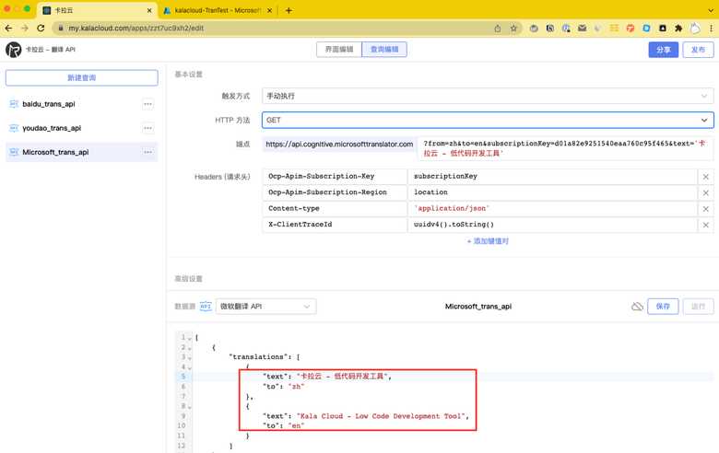The width and height of the screenshot is (719, 453).
Task: Remove the Content-type header row
Action: [x=706, y=209]
